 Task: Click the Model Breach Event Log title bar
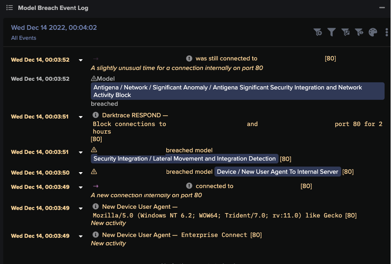click(53, 7)
